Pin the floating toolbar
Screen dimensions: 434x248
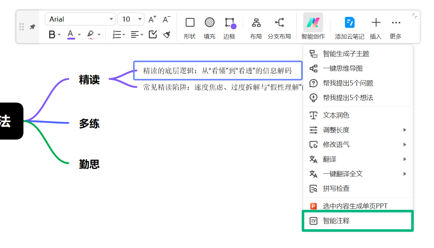coord(33,27)
